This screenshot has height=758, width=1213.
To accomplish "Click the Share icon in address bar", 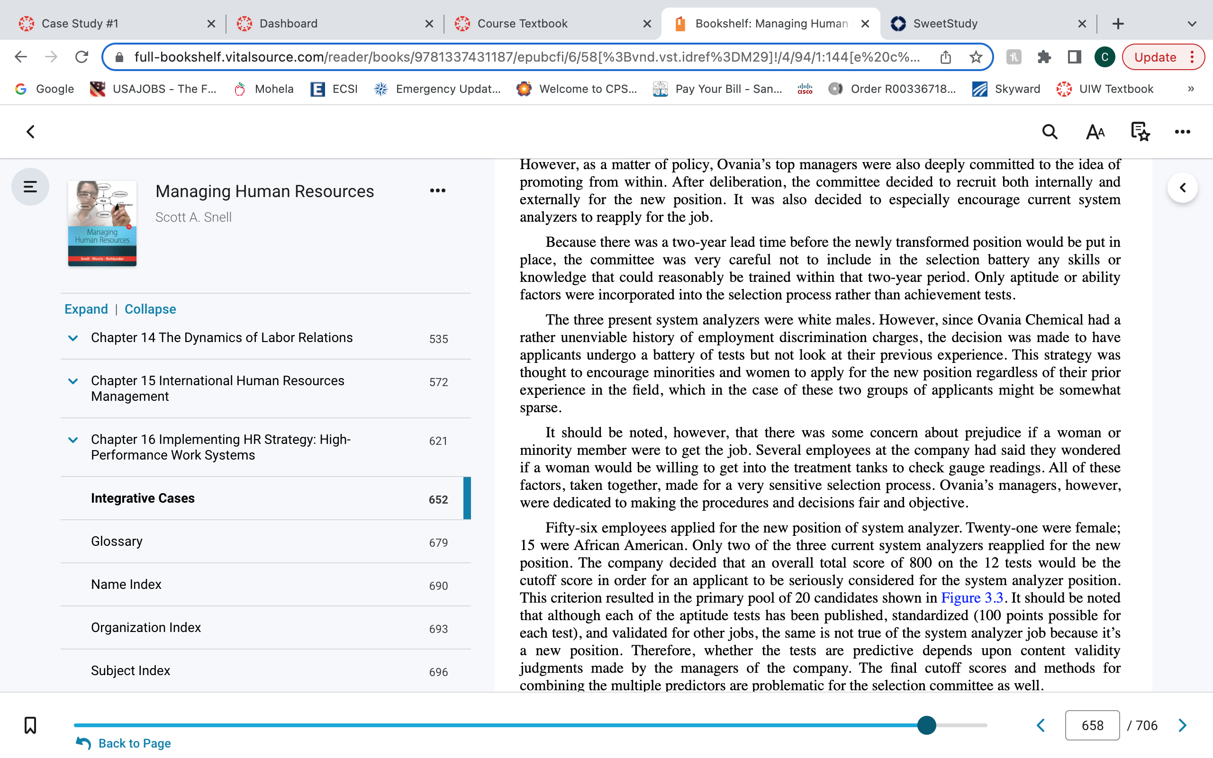I will (x=945, y=57).
